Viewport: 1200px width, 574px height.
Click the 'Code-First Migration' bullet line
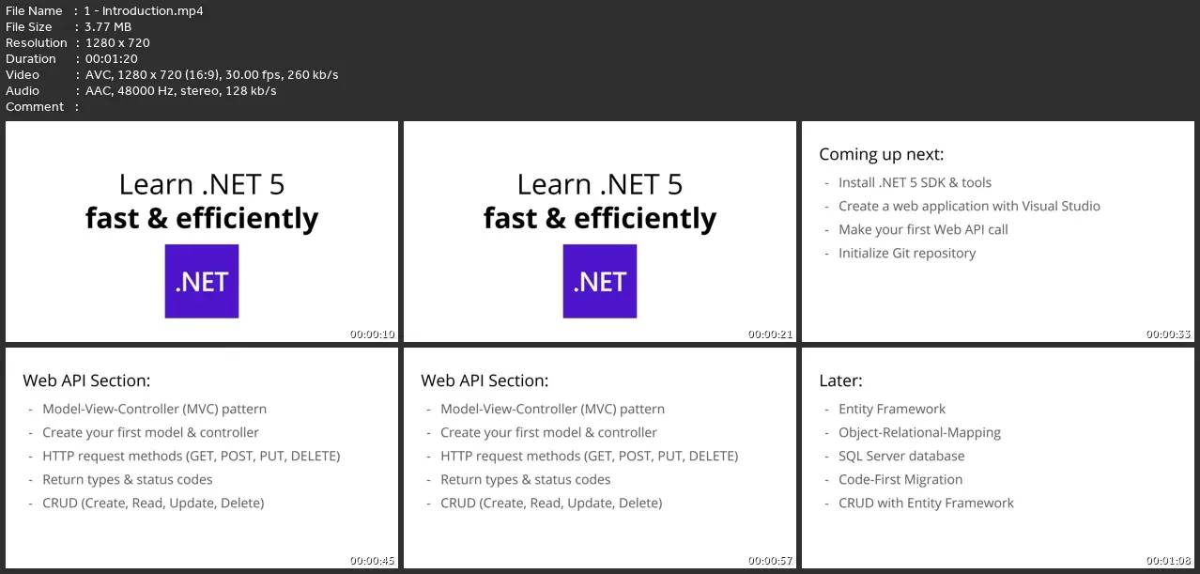click(x=900, y=479)
